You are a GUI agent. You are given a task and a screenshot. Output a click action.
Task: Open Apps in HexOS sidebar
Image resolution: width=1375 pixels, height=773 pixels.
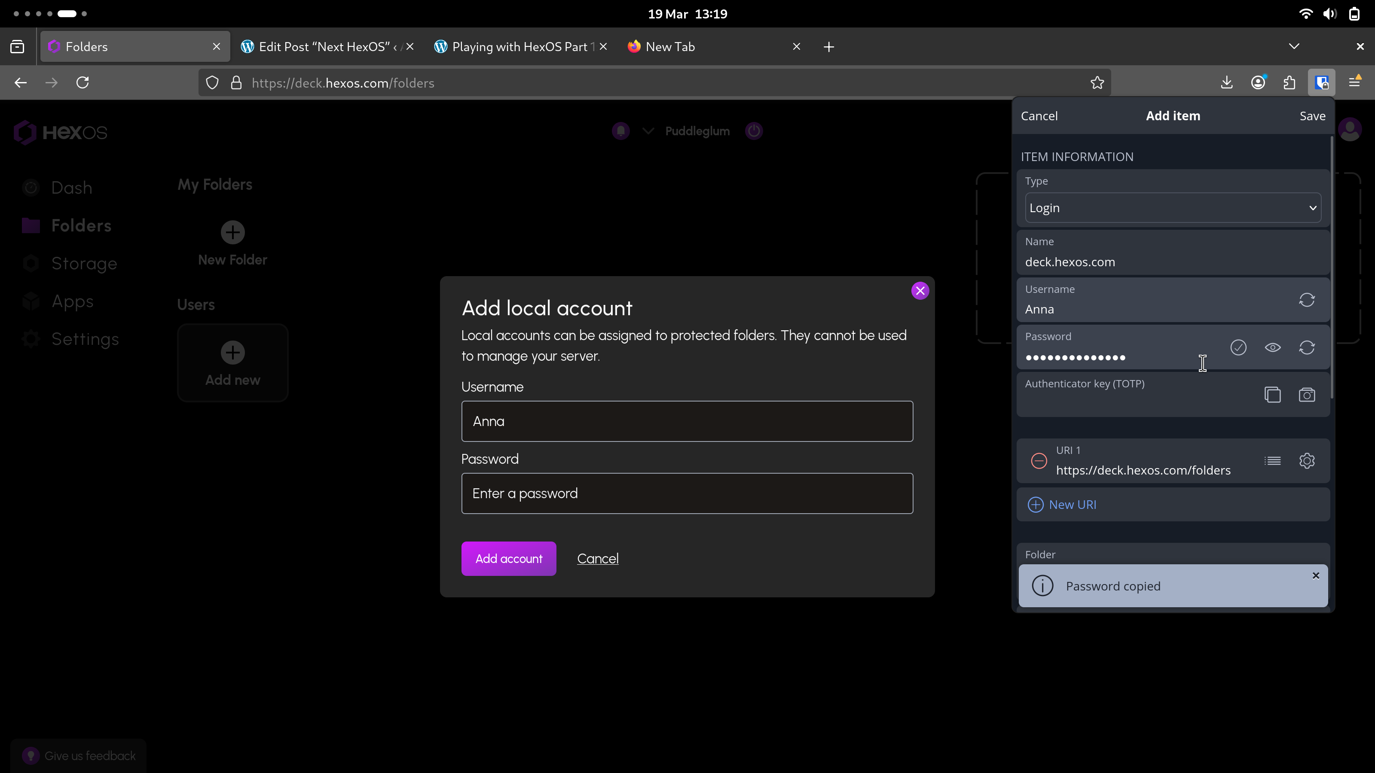pyautogui.click(x=58, y=301)
